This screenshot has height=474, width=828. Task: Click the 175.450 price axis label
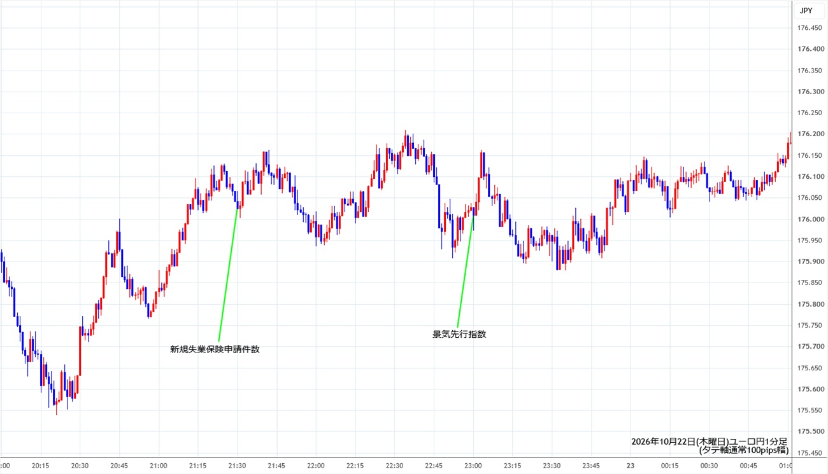(810, 454)
